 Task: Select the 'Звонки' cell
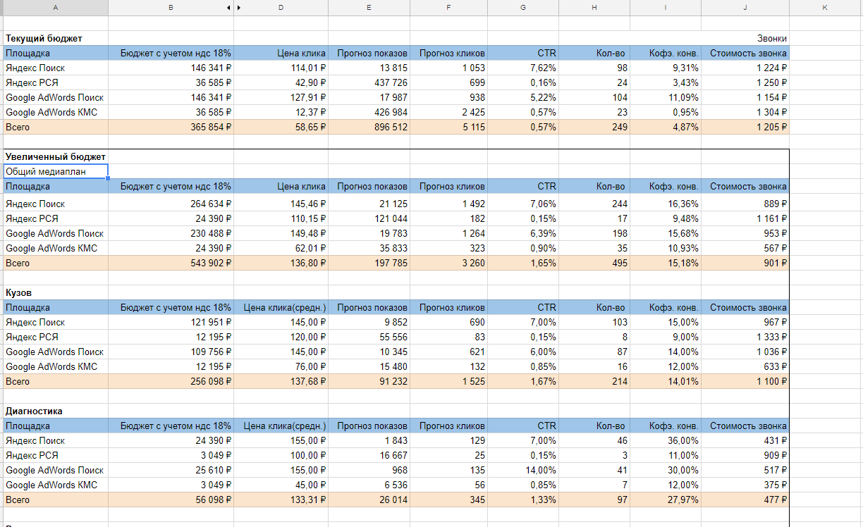click(745, 38)
